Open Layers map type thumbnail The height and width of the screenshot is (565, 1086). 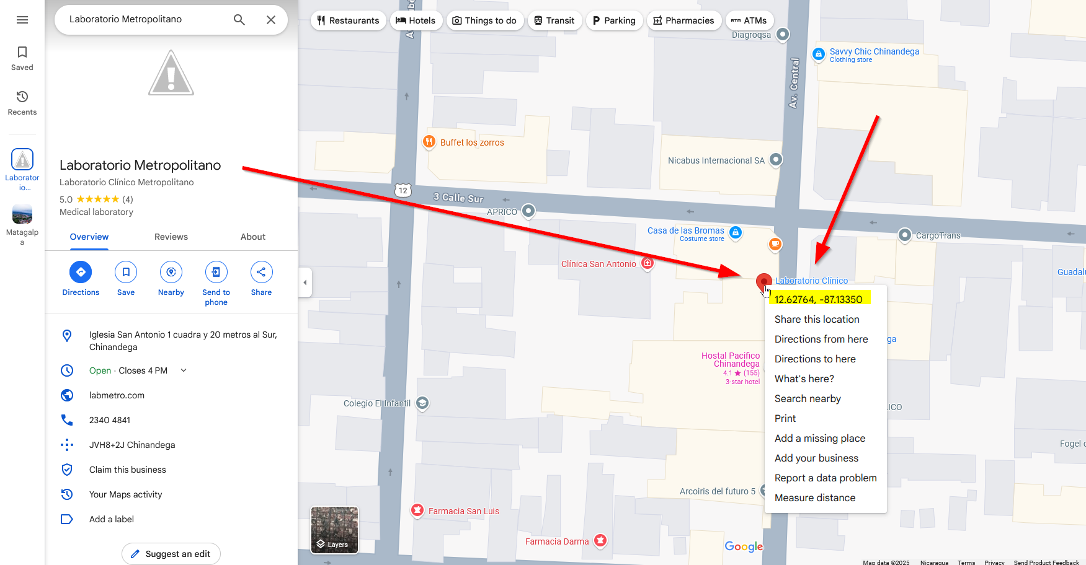334,530
